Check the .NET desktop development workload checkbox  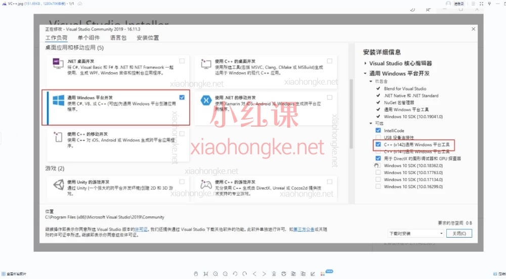click(182, 61)
